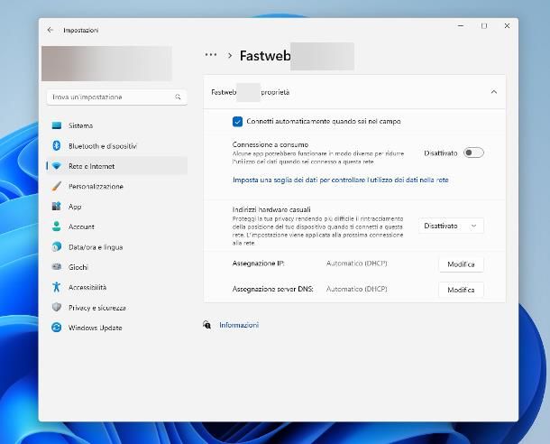The image size is (550, 444).
Task: Toggle Connessione a consumo switch
Action: [473, 153]
